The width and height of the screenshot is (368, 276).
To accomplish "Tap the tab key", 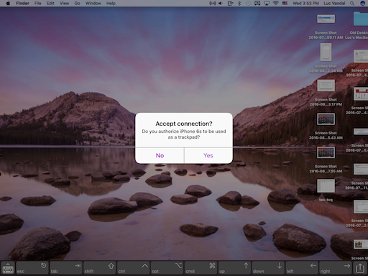I will 66,268.
